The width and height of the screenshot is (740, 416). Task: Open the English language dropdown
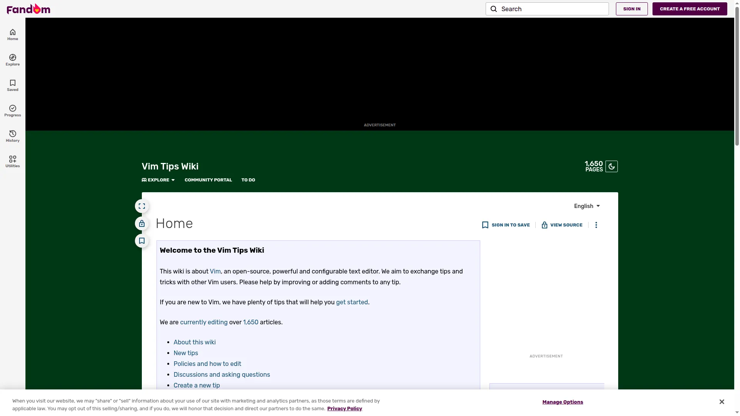587,206
